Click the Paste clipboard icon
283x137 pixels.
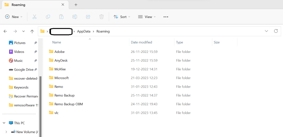(61, 17)
